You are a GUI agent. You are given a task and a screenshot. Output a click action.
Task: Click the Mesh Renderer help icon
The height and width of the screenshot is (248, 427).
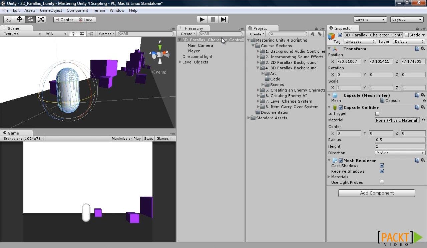[x=417, y=160]
